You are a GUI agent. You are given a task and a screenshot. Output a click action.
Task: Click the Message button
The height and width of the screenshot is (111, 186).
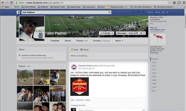pyautogui.click(x=122, y=33)
